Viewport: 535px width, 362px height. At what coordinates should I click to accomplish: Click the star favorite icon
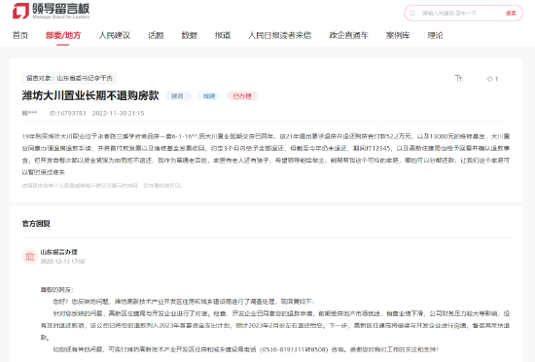pos(489,79)
